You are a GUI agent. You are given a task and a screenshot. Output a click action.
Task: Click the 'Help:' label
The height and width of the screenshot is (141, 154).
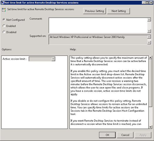pyautogui.click(x=73, y=49)
